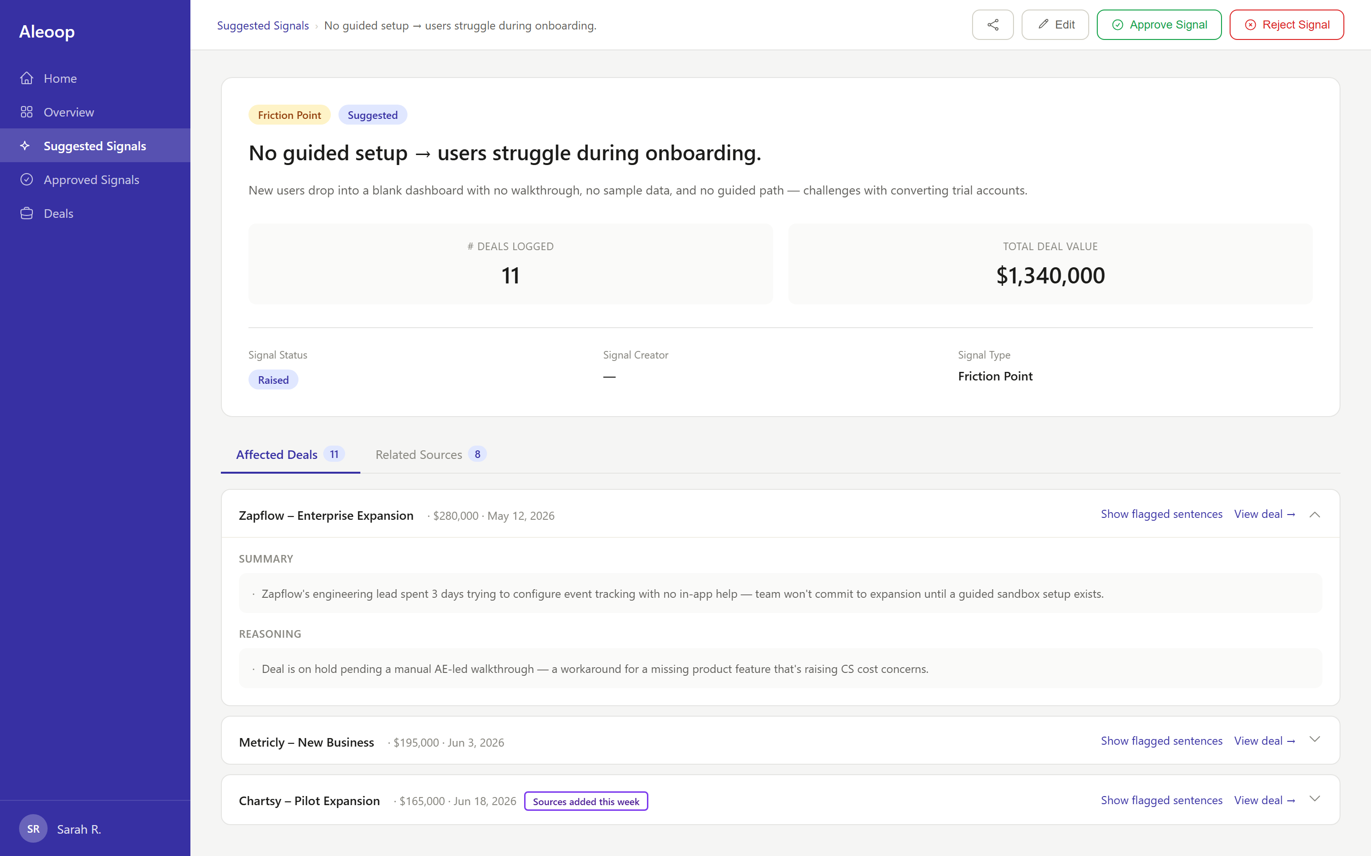Open Home in the sidebar
1371x856 pixels.
(x=95, y=78)
